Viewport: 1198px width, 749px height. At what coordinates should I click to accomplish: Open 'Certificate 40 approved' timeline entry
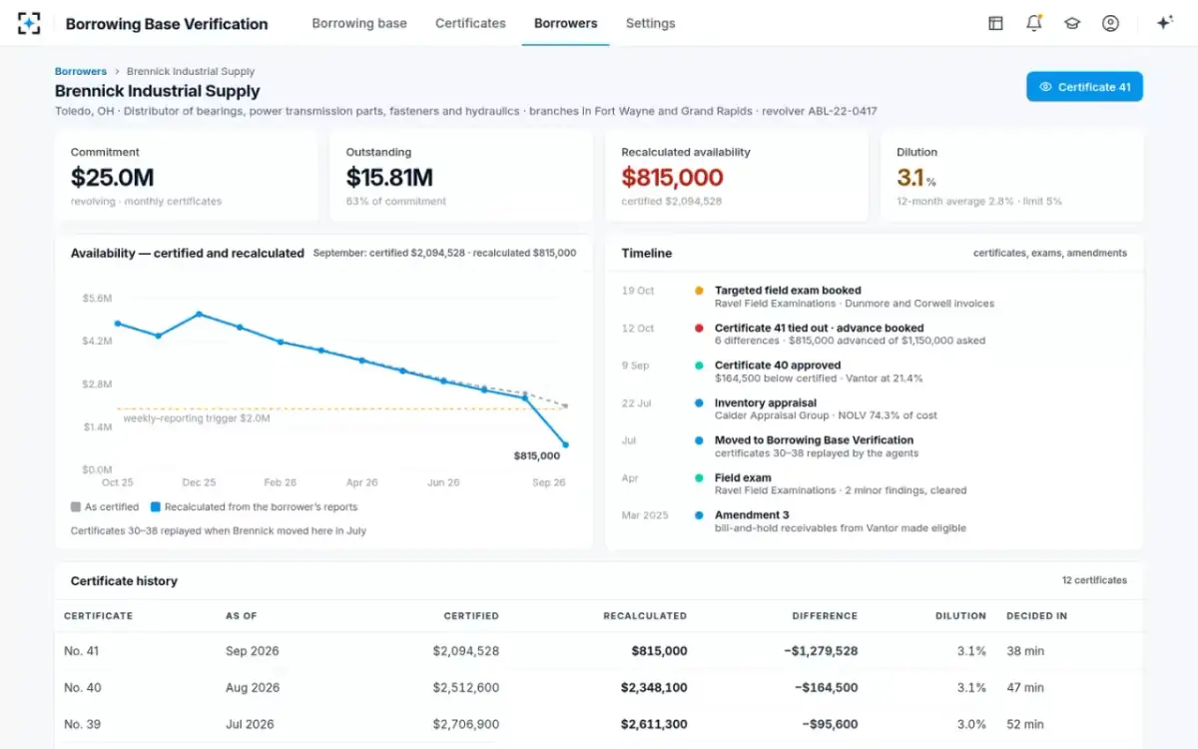tap(778, 366)
